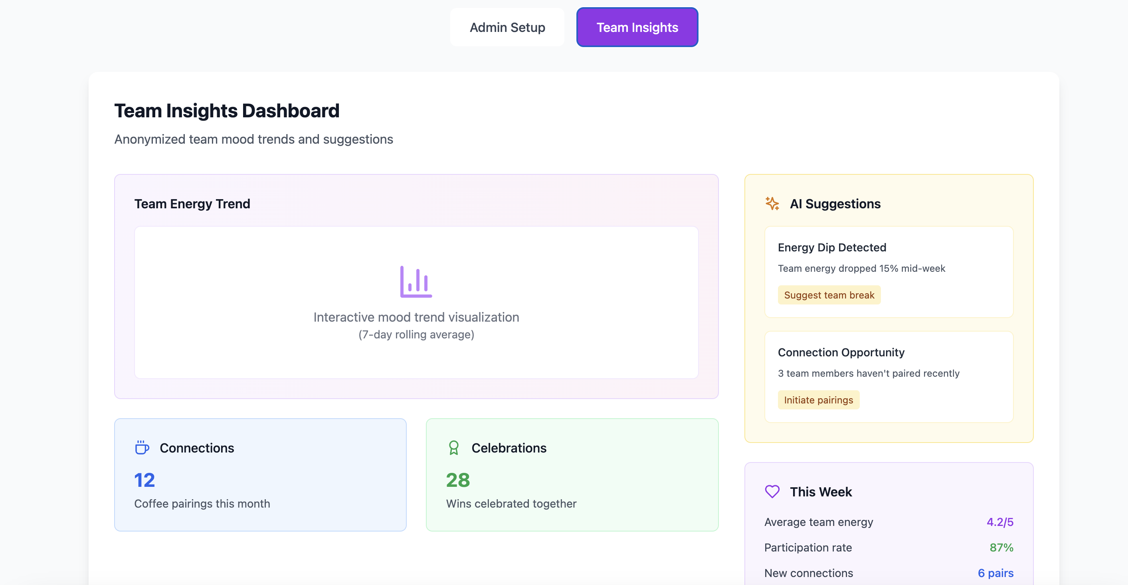This screenshot has height=585, width=1128.
Task: Click the heart icon next to This Week
Action: (772, 491)
